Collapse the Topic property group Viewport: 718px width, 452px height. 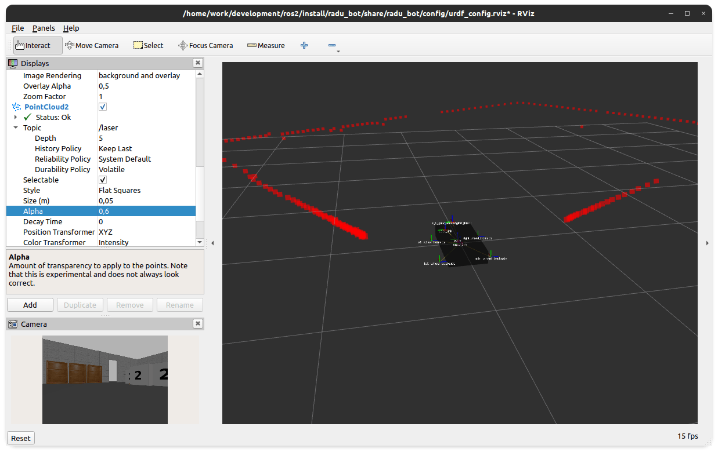point(16,128)
